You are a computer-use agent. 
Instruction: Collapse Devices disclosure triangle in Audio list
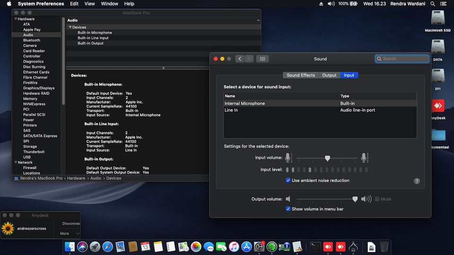point(70,27)
